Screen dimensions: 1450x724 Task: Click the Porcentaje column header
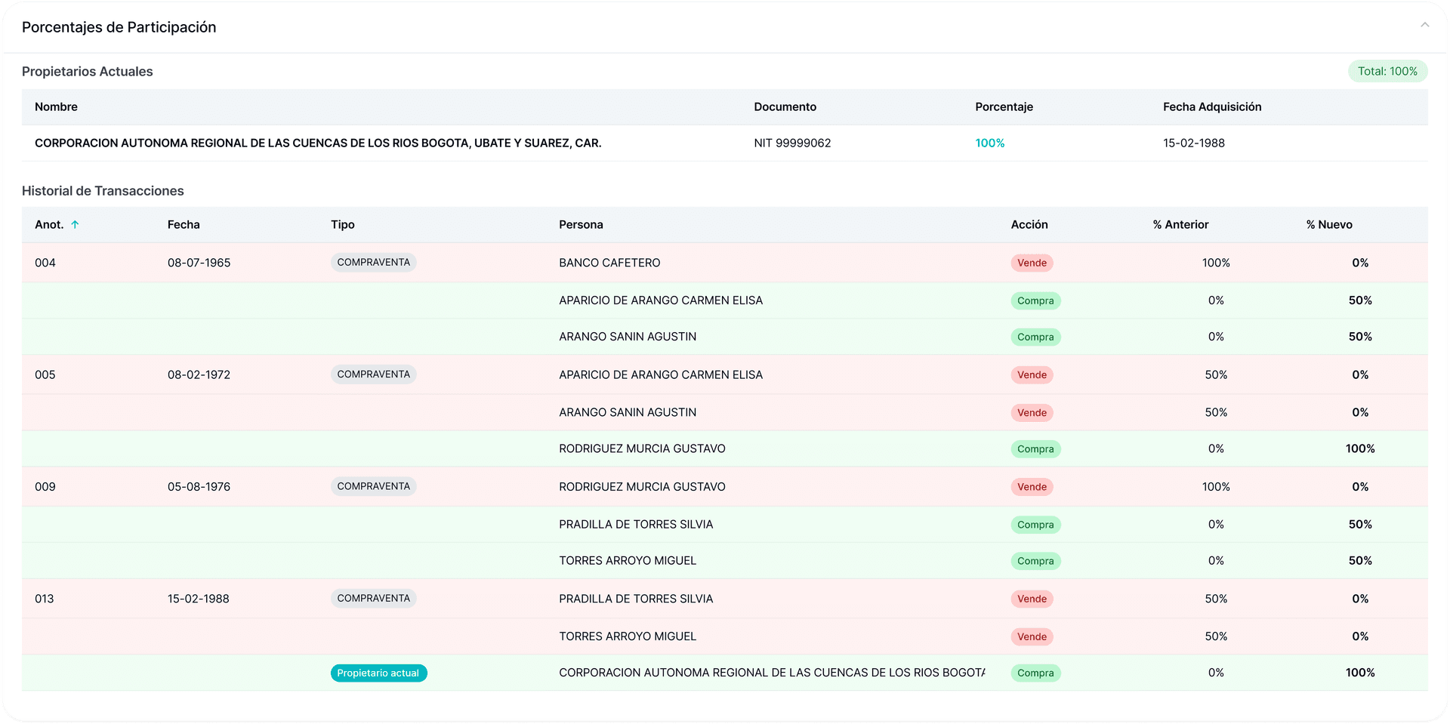[x=1004, y=106]
